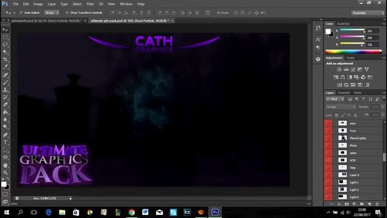Select the Magic Wand tool
387x218 pixels.
5,52
